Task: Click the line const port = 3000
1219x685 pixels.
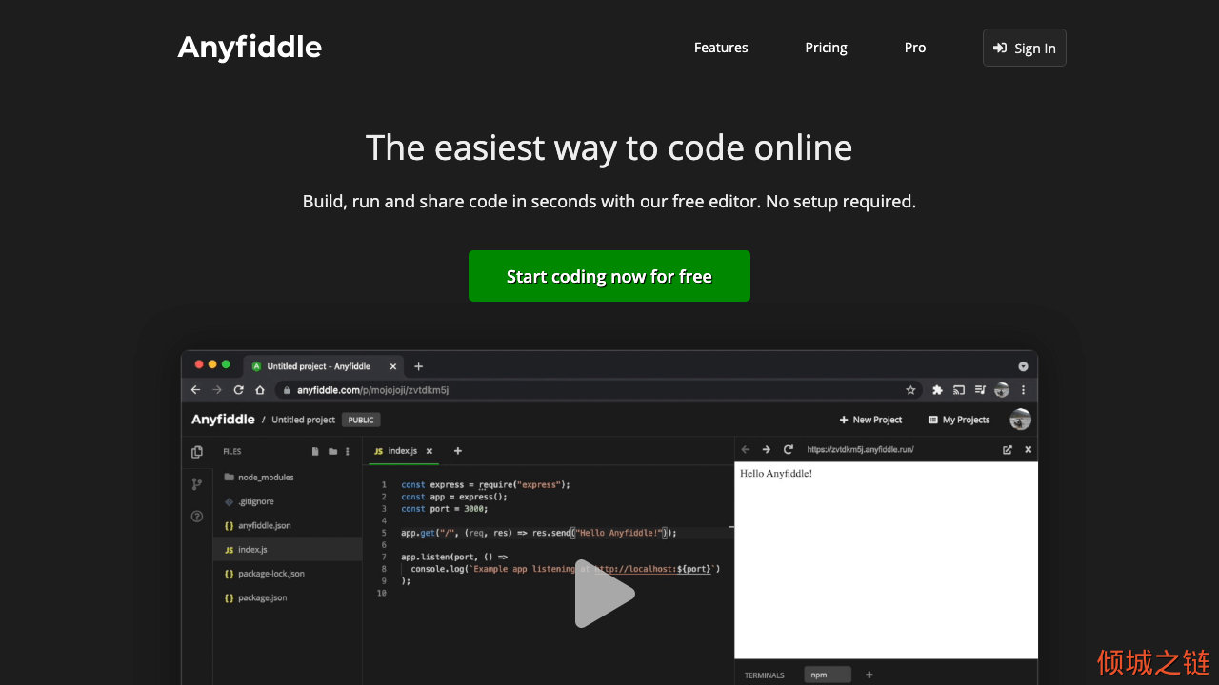Action: pyautogui.click(x=445, y=509)
